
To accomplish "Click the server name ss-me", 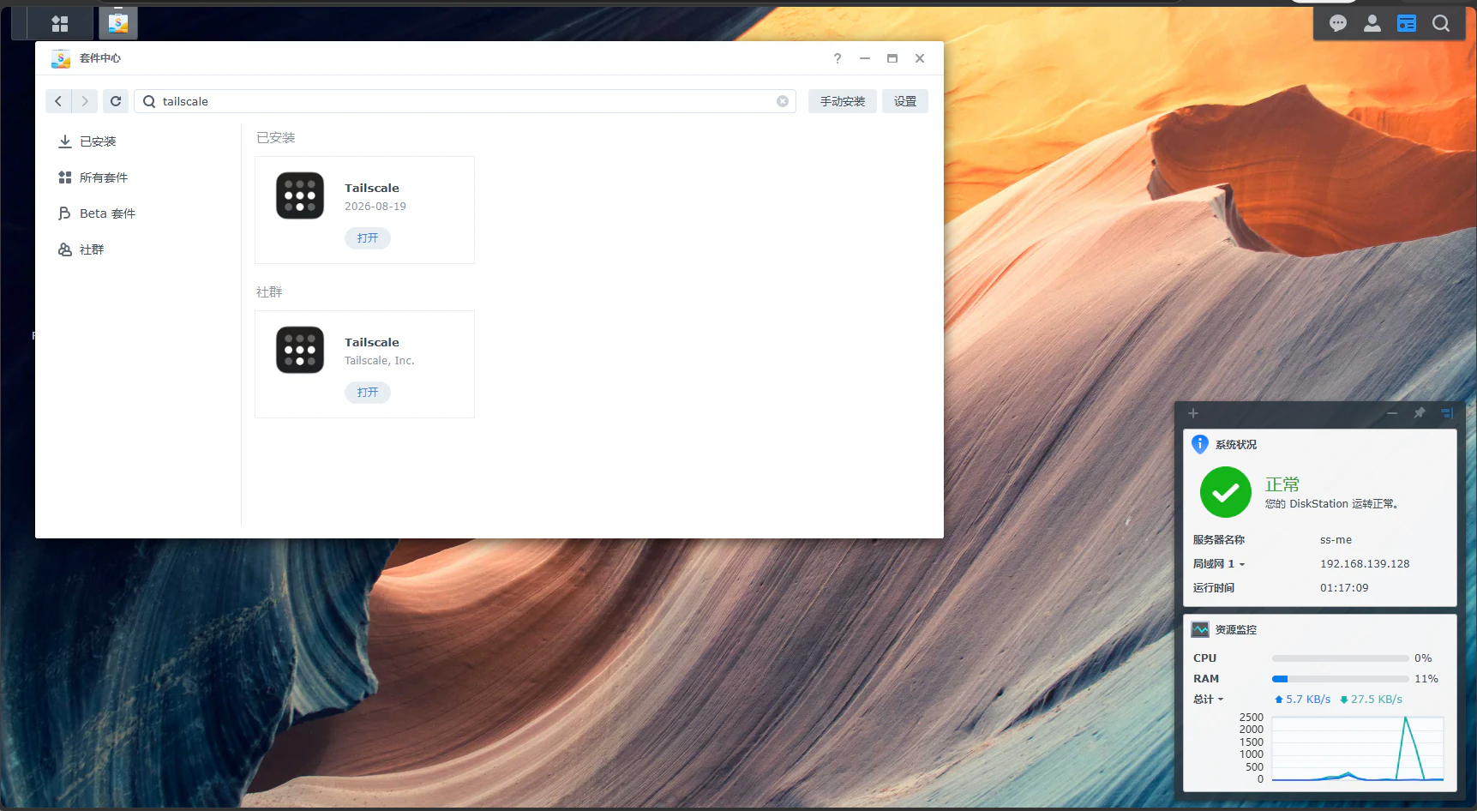I will pos(1336,540).
